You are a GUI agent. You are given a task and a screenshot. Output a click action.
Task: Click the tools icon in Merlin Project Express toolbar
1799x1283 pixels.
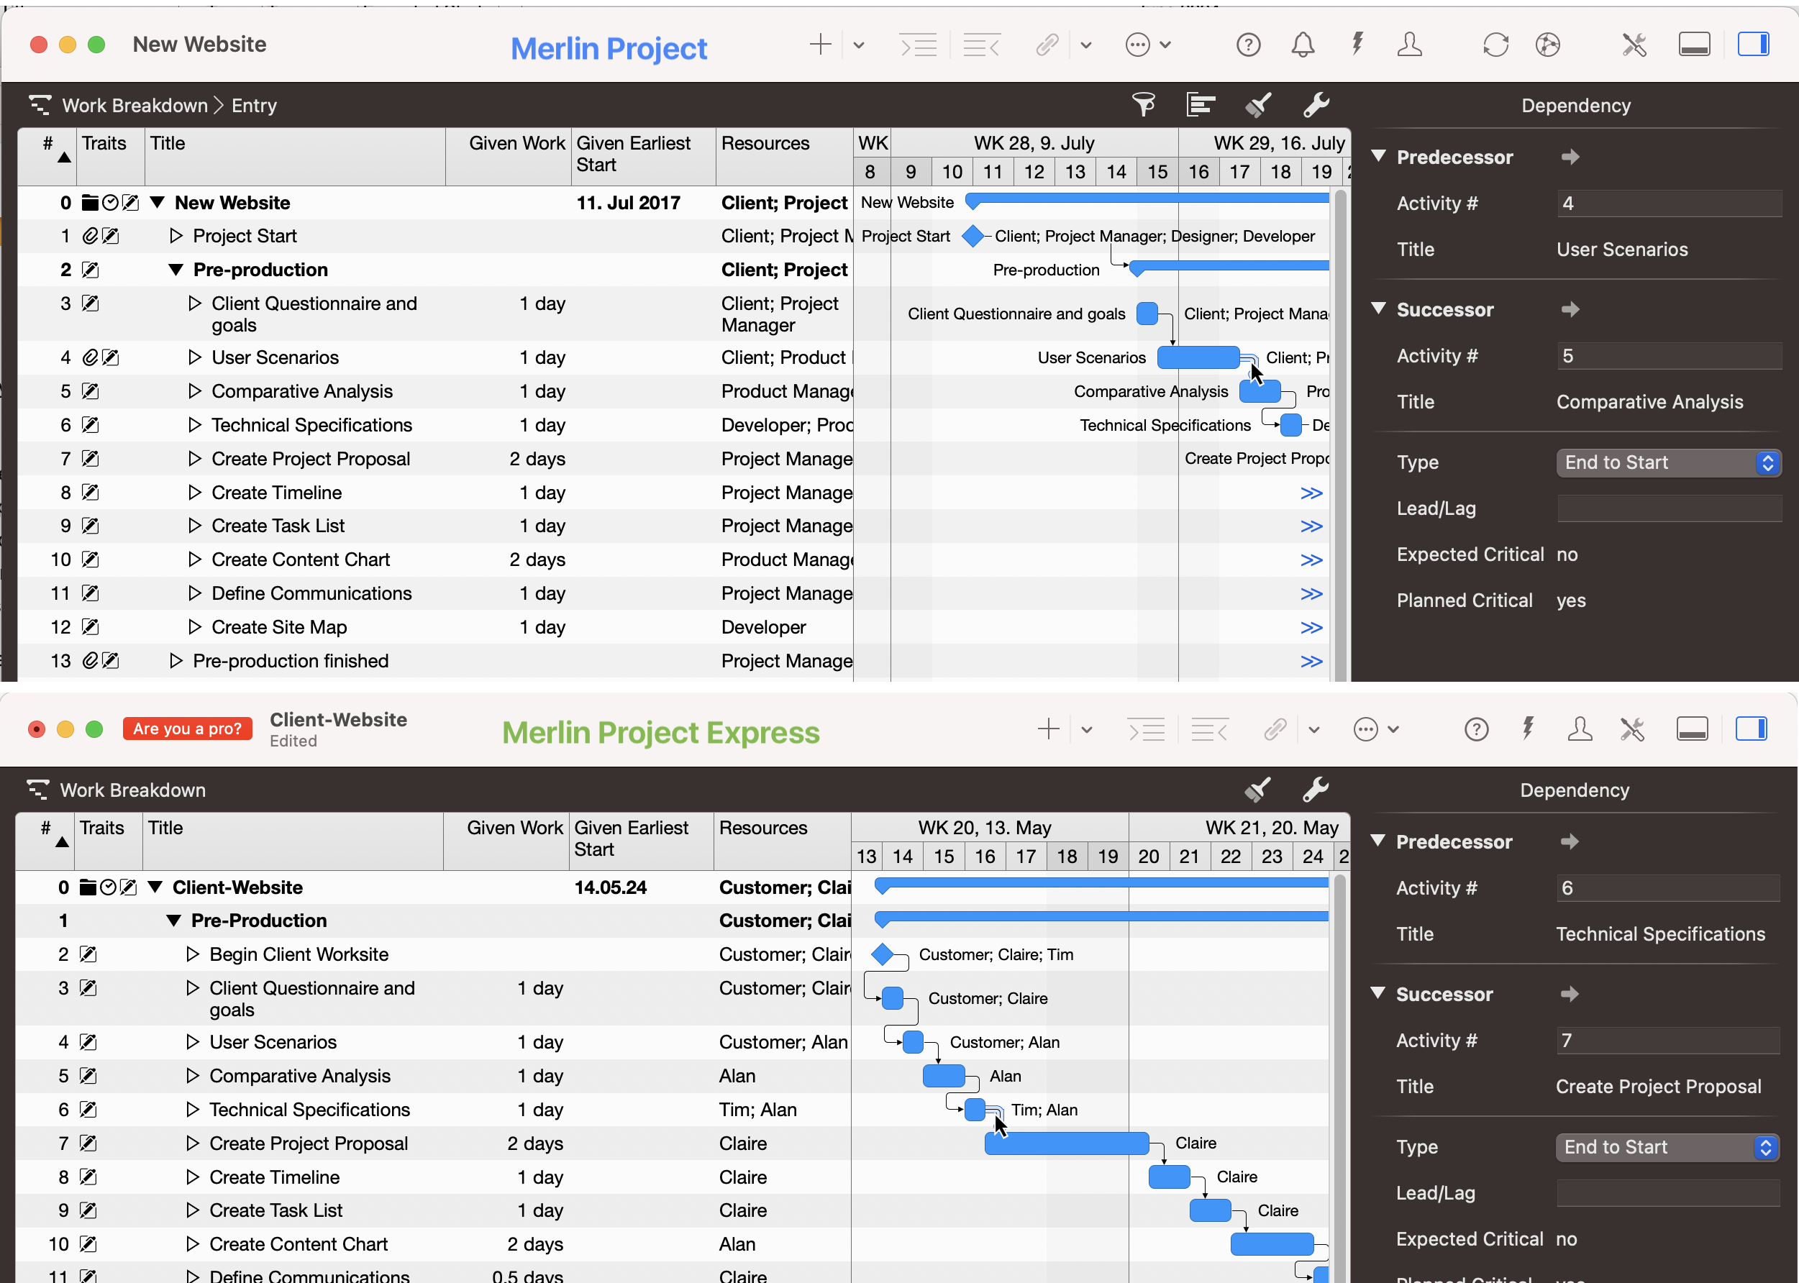1632,729
